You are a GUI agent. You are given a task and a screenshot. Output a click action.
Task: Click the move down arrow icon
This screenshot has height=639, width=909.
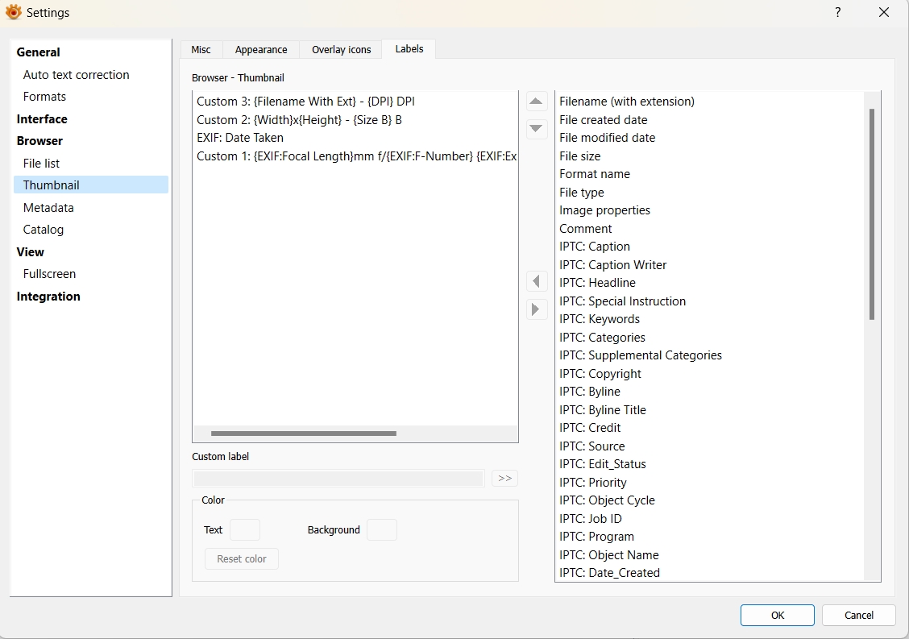coord(537,128)
